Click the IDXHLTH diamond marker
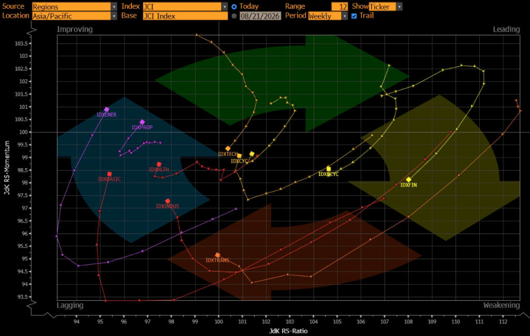 tap(159, 164)
